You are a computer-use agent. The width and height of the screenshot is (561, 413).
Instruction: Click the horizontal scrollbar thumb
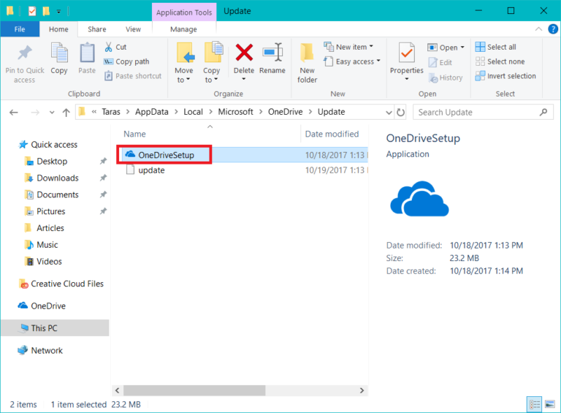click(194, 390)
